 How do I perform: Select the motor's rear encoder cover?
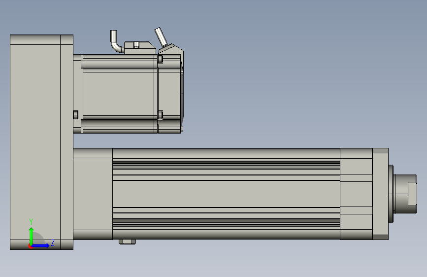[x=170, y=93]
